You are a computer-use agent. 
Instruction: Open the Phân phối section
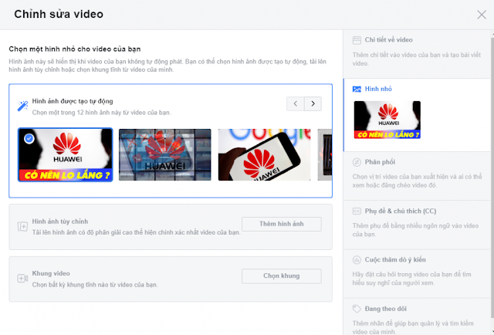click(417, 176)
